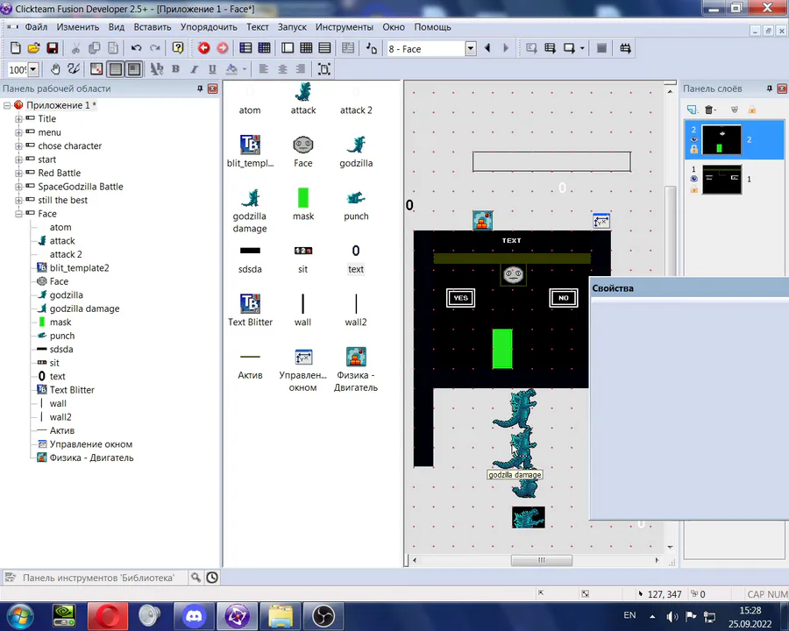The width and height of the screenshot is (789, 631).
Task: Toggle the snap to grid button
Action: click(134, 69)
